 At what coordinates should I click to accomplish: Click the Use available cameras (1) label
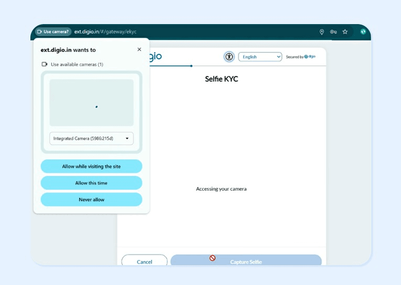coord(77,64)
